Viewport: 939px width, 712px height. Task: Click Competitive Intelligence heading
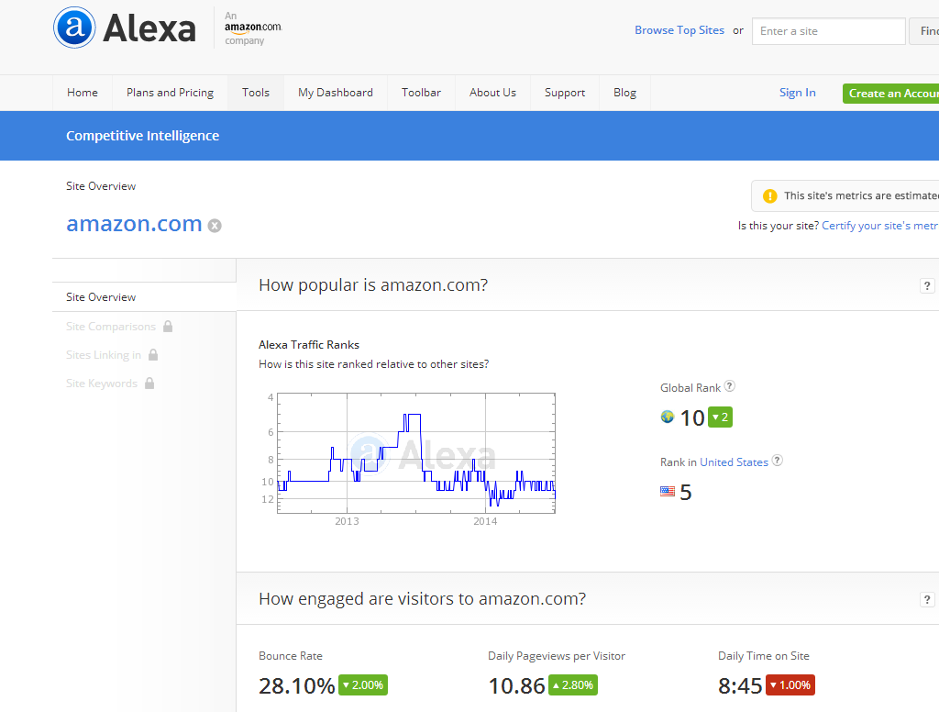(142, 136)
